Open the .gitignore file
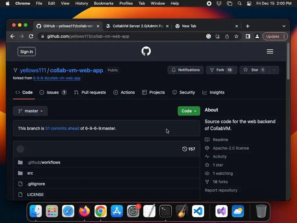This screenshot has height=223, width=297. coord(36,184)
